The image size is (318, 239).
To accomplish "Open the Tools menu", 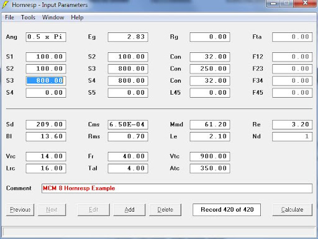I will [28, 17].
